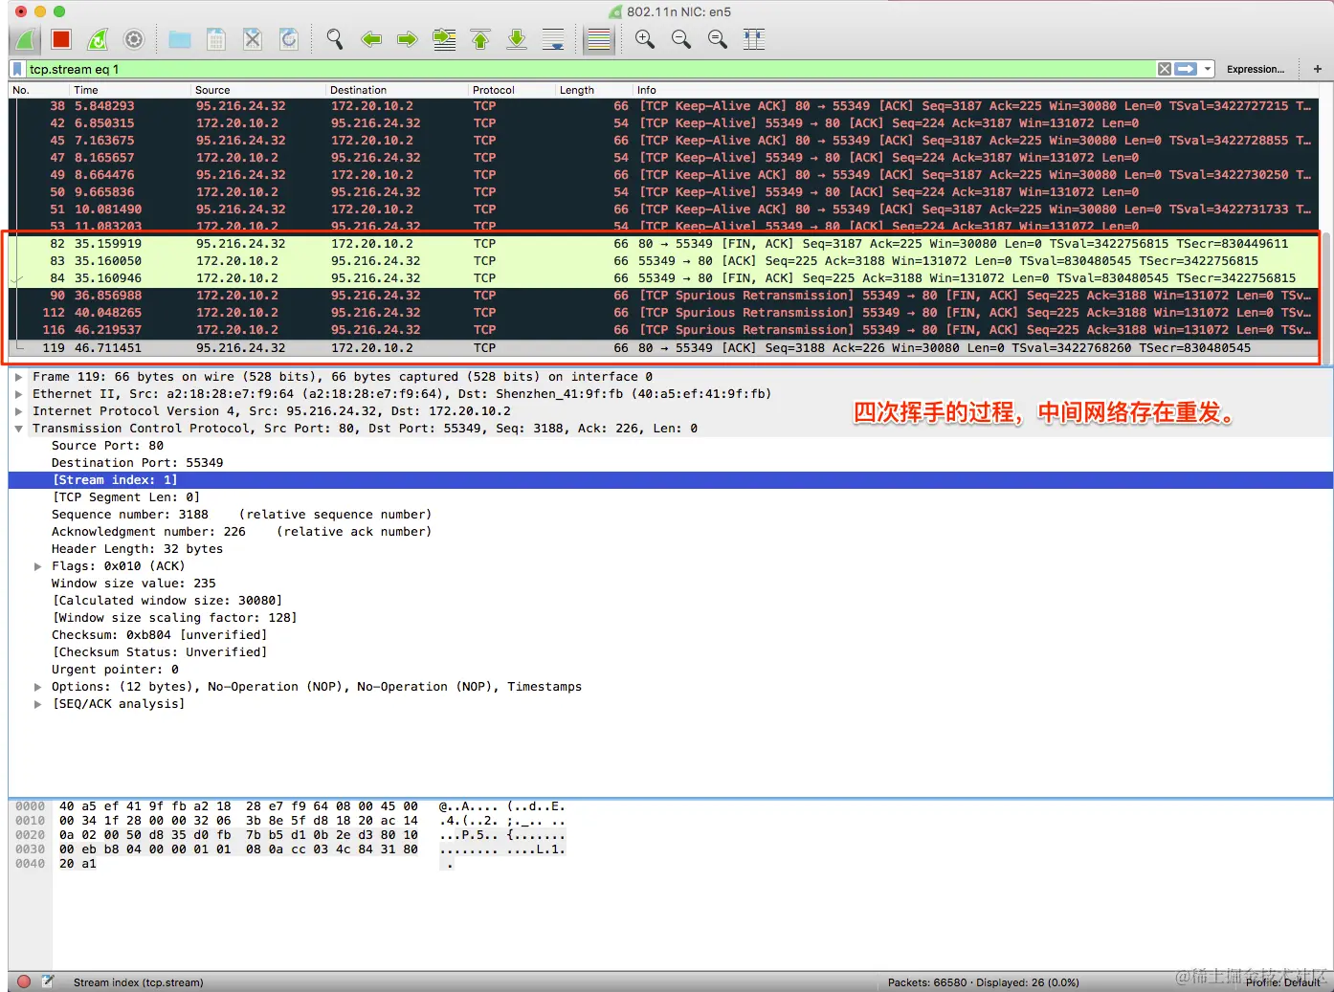This screenshot has height=992, width=1334.
Task: Select packet 84 at time 35.160946
Action: click(664, 278)
